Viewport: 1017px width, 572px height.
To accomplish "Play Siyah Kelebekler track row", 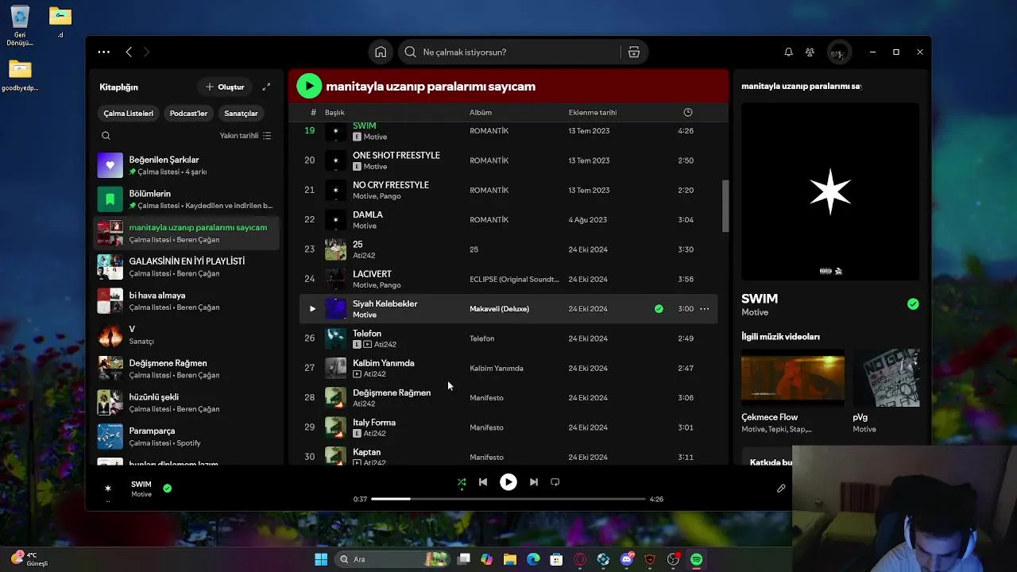I will tap(312, 309).
